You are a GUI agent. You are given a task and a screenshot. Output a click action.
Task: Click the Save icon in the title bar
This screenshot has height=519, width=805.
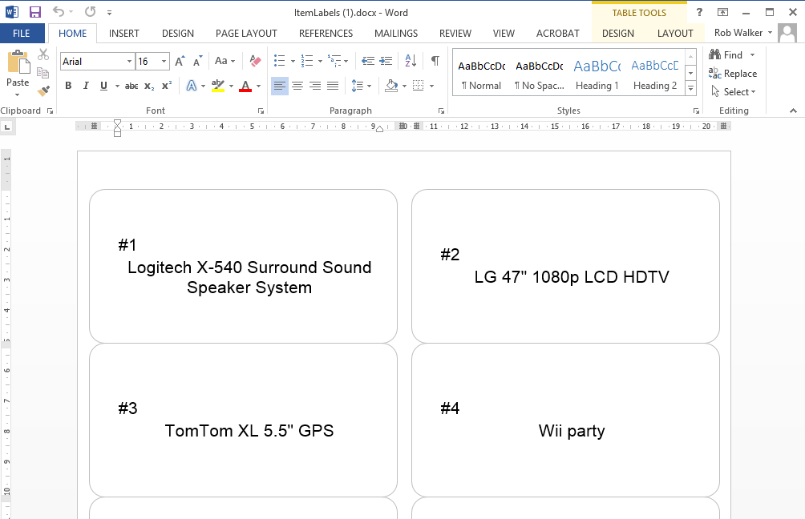coord(34,12)
